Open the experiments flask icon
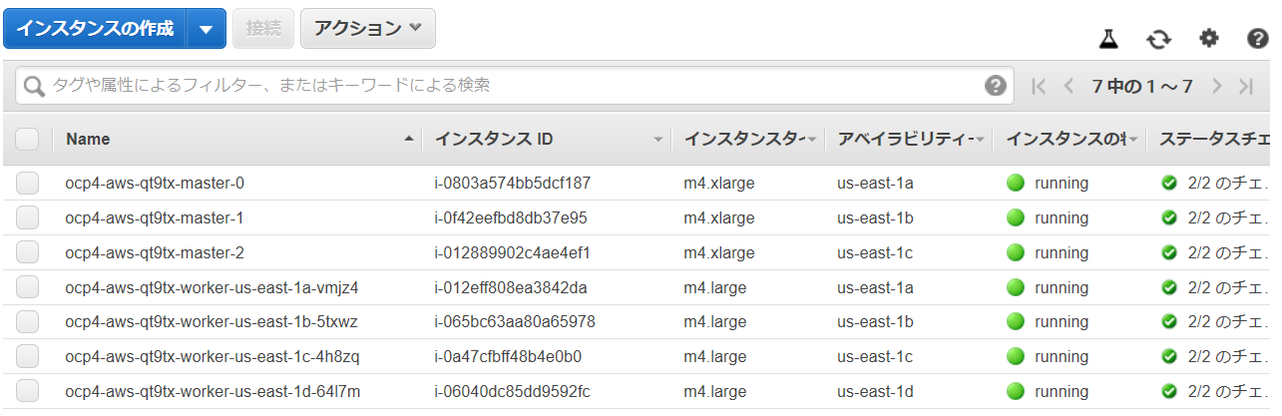The width and height of the screenshot is (1282, 416). click(x=1108, y=39)
